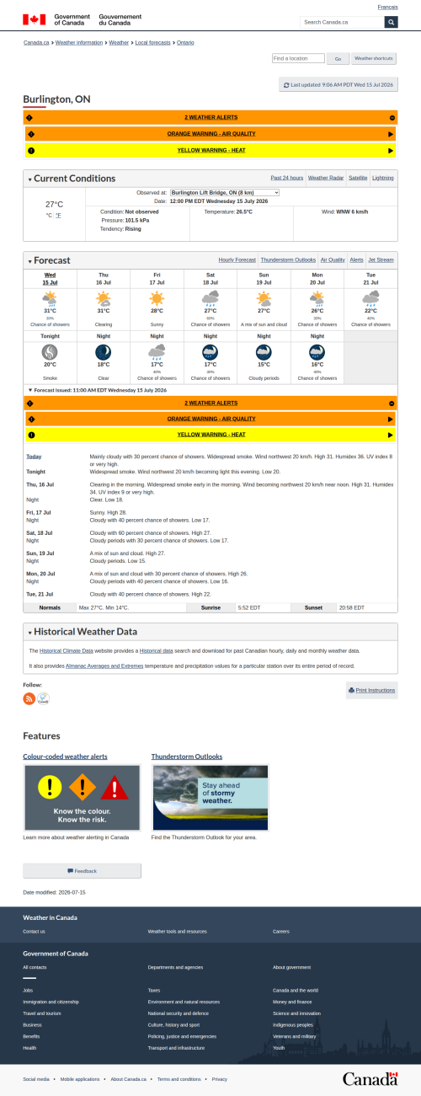Collapse the Historical Weather Data section
Image resolution: width=421 pixels, height=1096 pixels.
[83, 631]
